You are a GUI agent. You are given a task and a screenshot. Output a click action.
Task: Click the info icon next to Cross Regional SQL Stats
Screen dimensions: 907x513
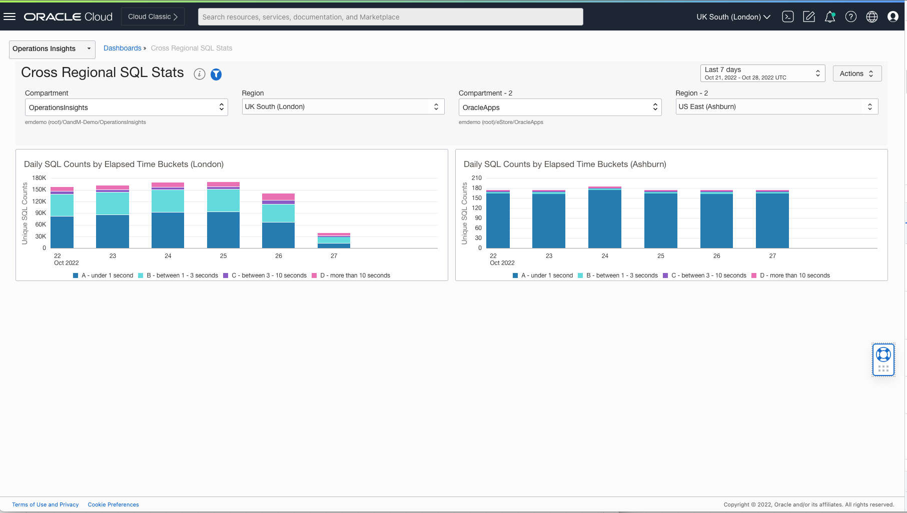pyautogui.click(x=199, y=74)
